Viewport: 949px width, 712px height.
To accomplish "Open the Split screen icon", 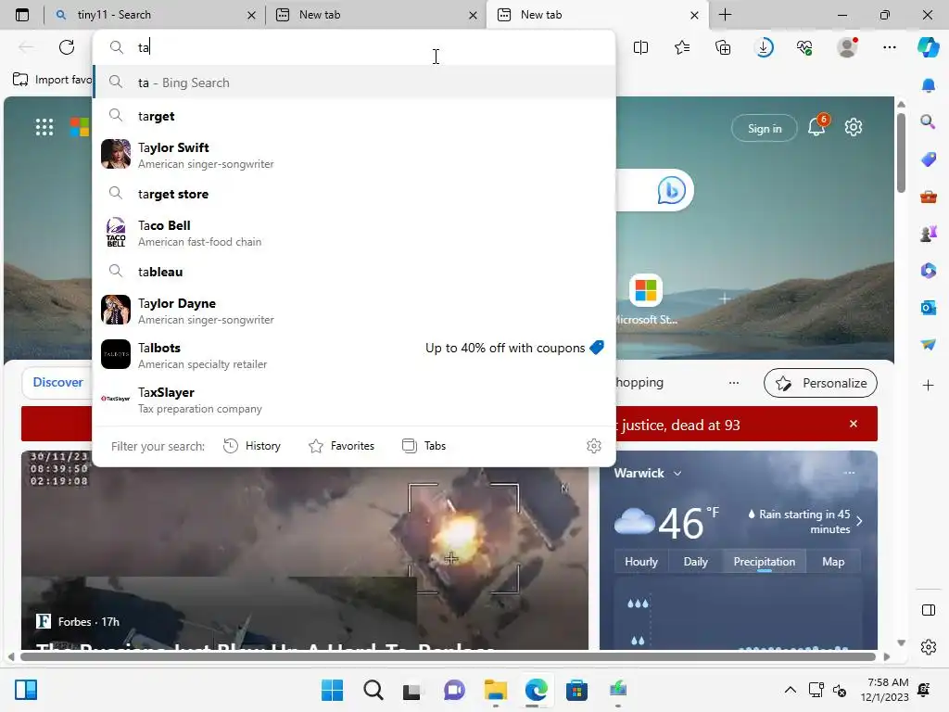I will (x=641, y=47).
